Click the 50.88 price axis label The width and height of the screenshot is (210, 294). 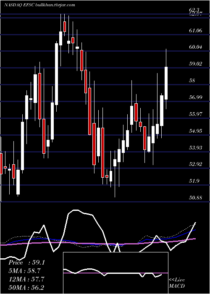coord(196,198)
